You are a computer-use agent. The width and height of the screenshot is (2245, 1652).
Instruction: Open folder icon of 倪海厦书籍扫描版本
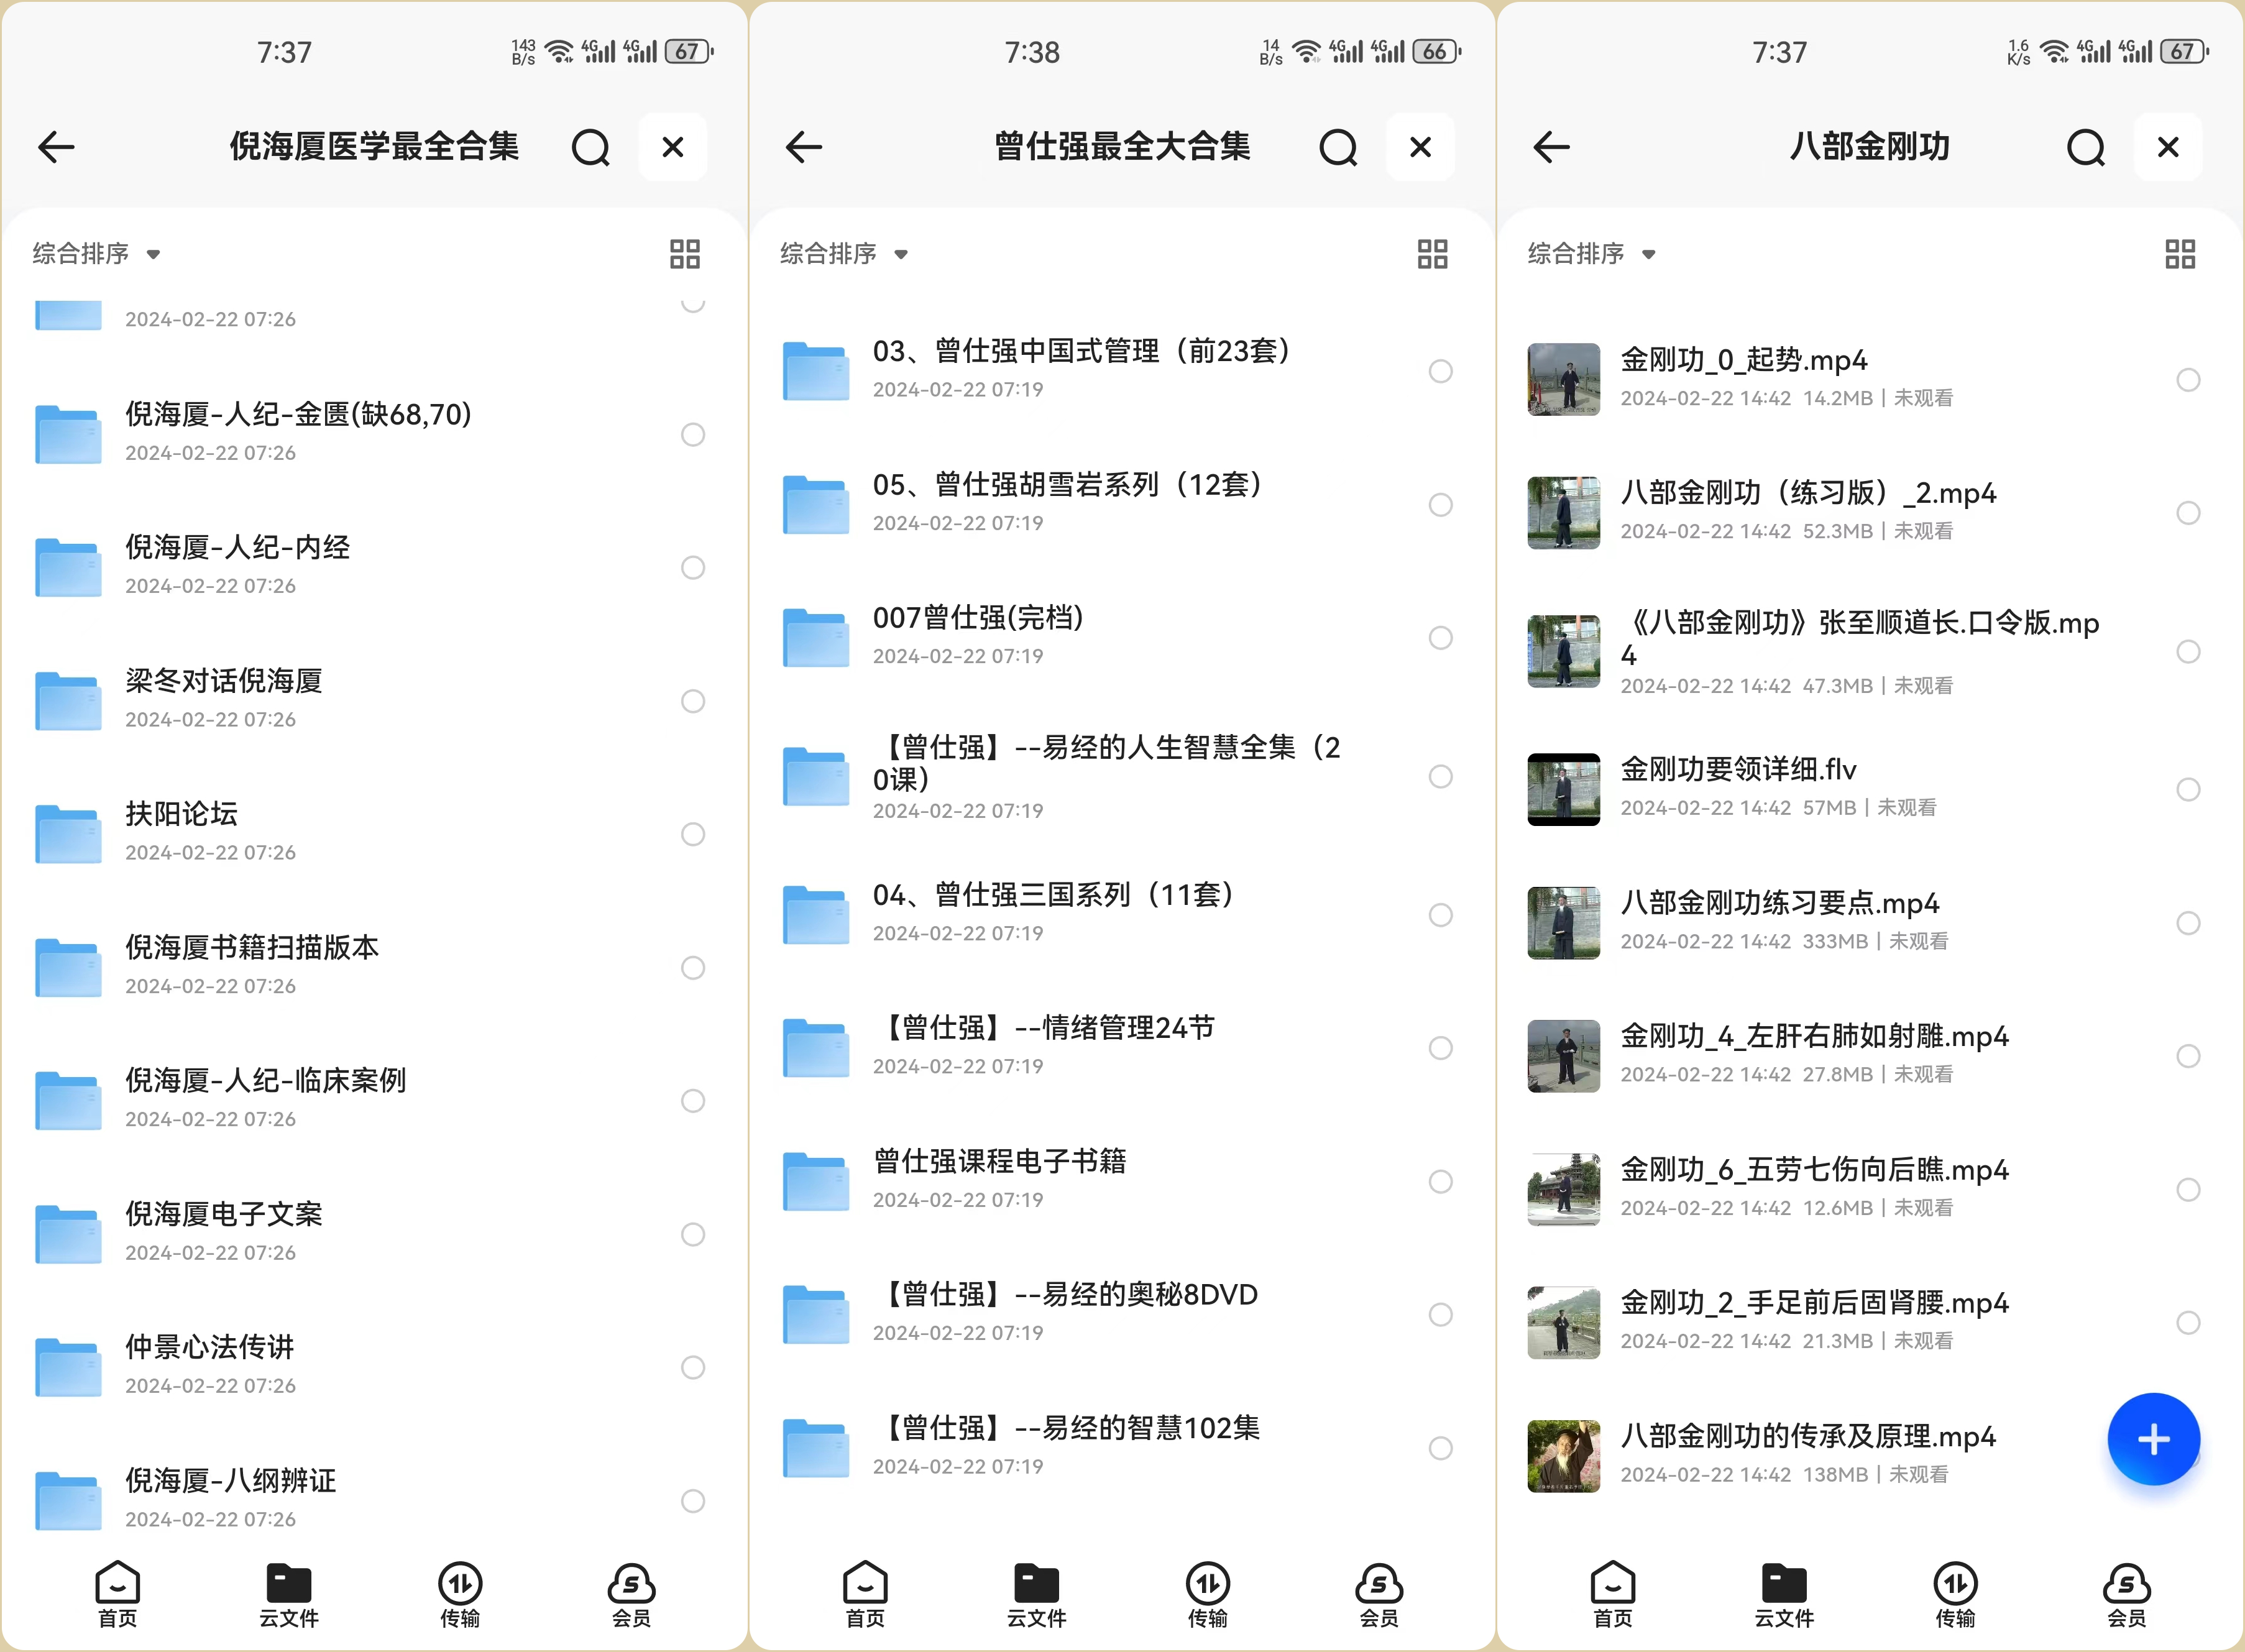click(68, 967)
